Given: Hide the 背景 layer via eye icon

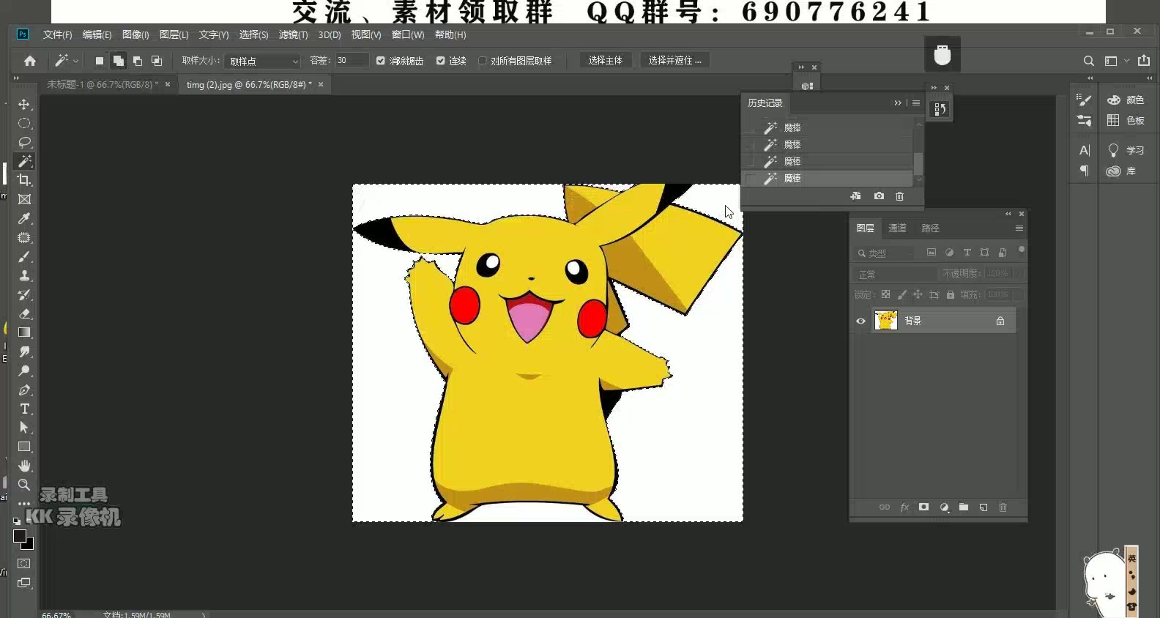Looking at the screenshot, I should [860, 321].
